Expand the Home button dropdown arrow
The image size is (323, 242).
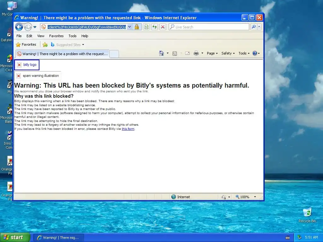pos(167,53)
